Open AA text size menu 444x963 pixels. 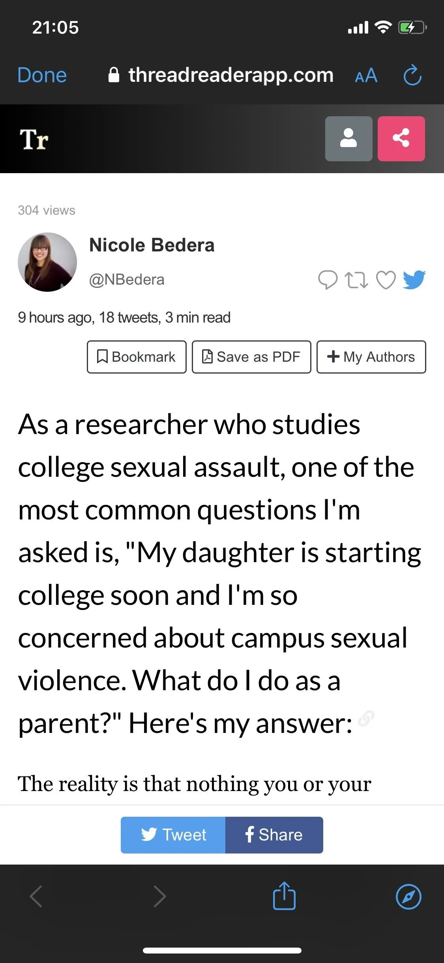(x=366, y=75)
